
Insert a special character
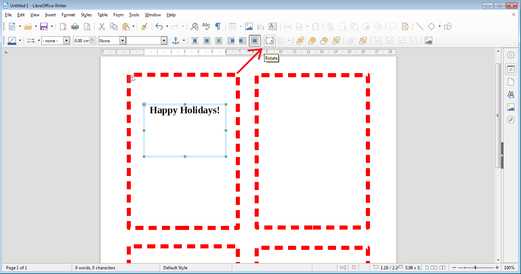[316, 26]
